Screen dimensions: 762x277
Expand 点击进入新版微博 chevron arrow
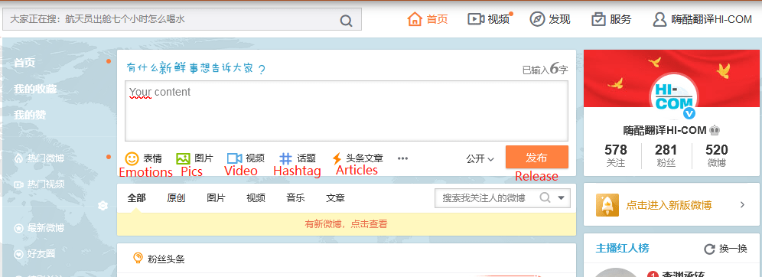click(x=743, y=204)
